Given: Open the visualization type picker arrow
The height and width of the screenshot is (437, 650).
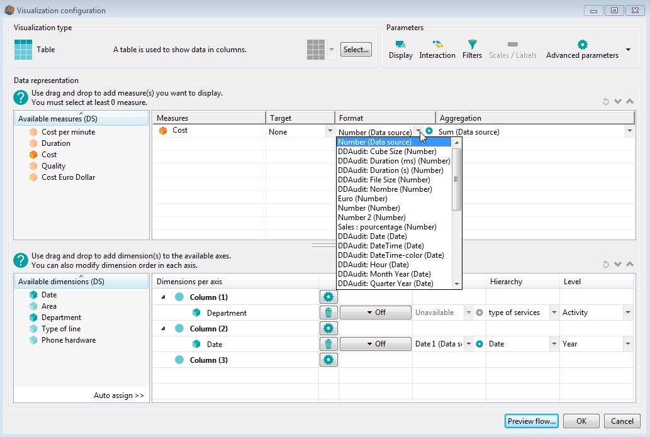Looking at the screenshot, I should pos(332,50).
